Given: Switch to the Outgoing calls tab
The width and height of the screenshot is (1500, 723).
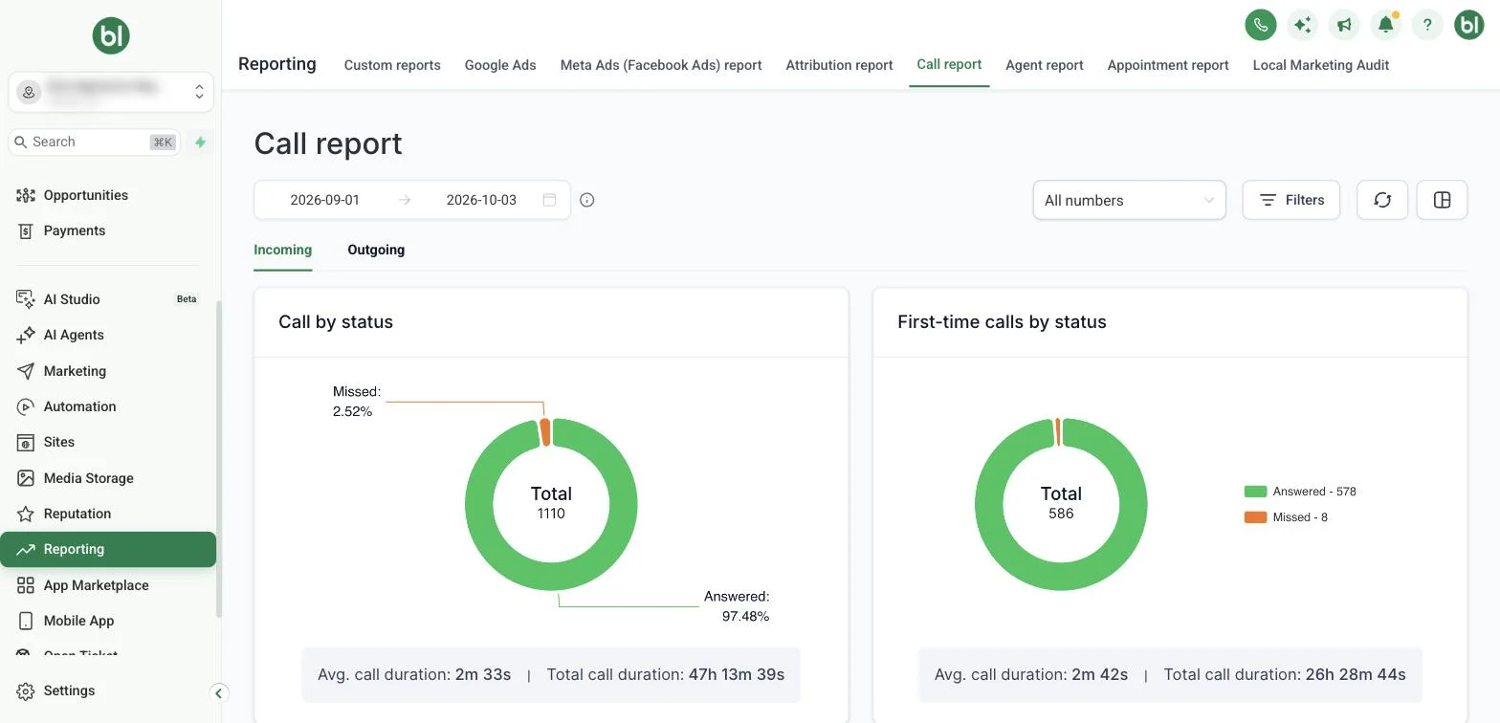Looking at the screenshot, I should pos(376,250).
